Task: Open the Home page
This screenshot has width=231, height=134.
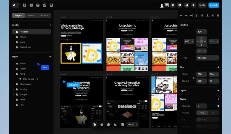Action: point(23,63)
